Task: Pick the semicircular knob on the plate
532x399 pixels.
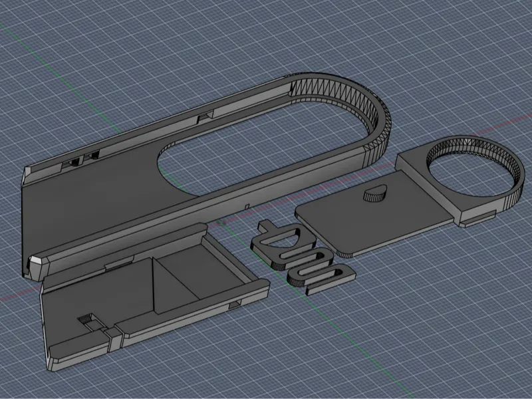Action: tap(375, 193)
